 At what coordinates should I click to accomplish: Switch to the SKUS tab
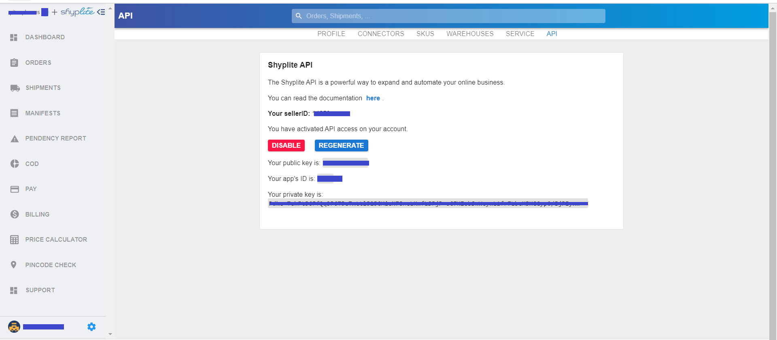(x=425, y=34)
